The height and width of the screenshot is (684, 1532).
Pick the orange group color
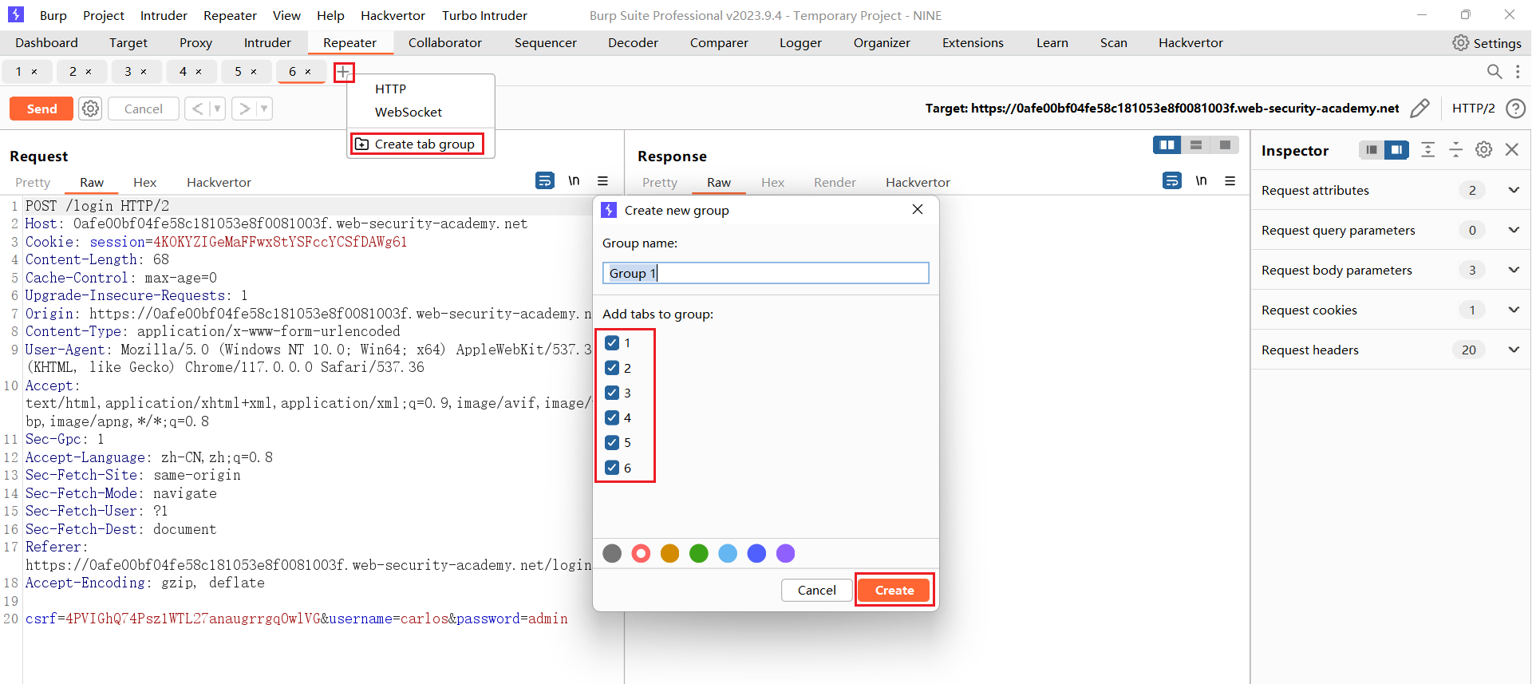(x=670, y=553)
